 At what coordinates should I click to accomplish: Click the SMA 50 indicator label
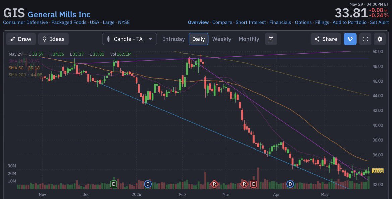24,68
